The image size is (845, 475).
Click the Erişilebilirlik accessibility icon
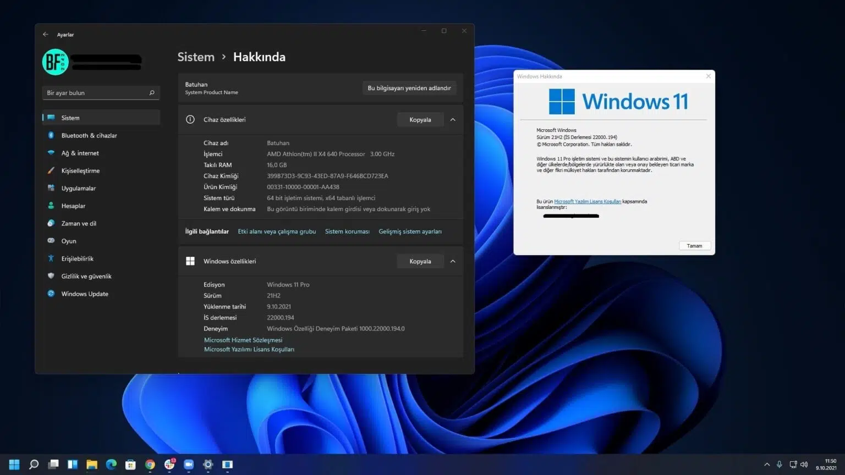[51, 258]
